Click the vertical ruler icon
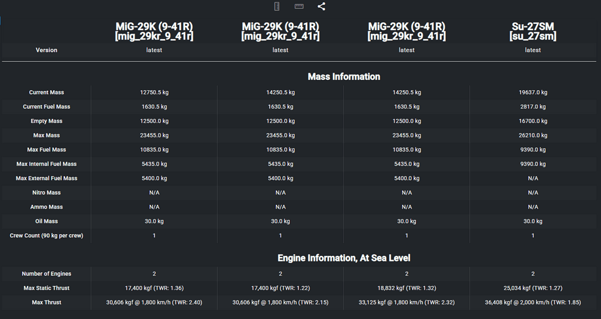 (x=276, y=6)
